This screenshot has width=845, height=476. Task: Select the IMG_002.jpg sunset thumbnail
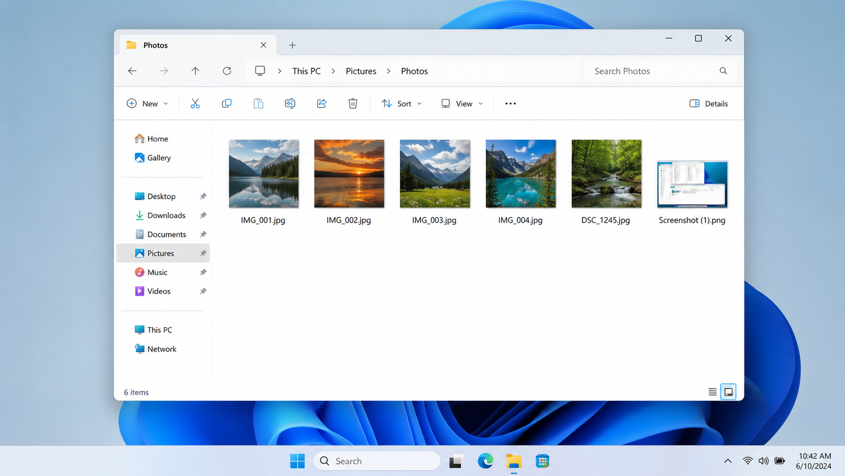[349, 174]
